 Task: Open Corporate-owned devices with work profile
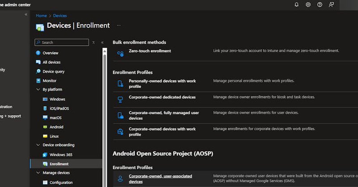click(x=162, y=132)
